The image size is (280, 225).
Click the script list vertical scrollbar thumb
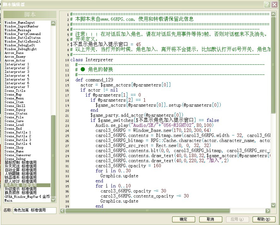pyautogui.click(x=53, y=156)
